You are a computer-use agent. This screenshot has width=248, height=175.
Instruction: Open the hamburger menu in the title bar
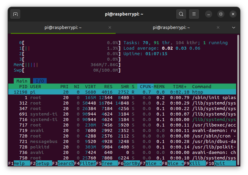(x=194, y=14)
